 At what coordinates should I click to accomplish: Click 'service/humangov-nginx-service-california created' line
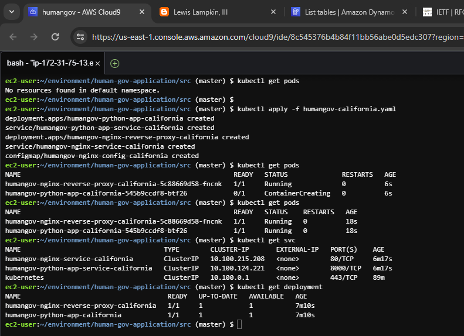[x=100, y=147]
